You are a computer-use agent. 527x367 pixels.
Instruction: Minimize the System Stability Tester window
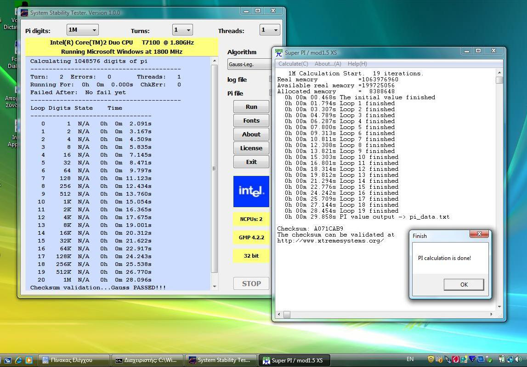point(246,11)
